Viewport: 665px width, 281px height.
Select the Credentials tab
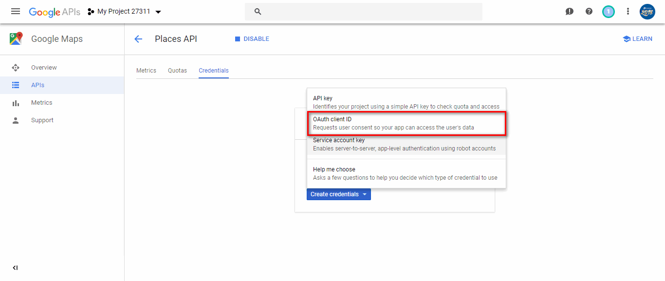click(214, 71)
